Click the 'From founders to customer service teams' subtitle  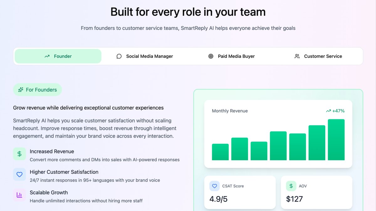pos(188,28)
